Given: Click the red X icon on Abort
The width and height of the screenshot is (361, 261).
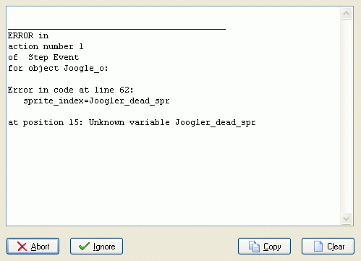Looking at the screenshot, I should 22,247.
